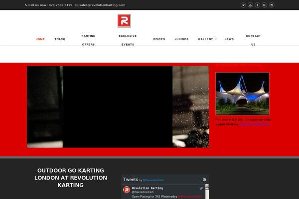
Task: Open the Facebook social icon in header
Action: pos(257,5)
